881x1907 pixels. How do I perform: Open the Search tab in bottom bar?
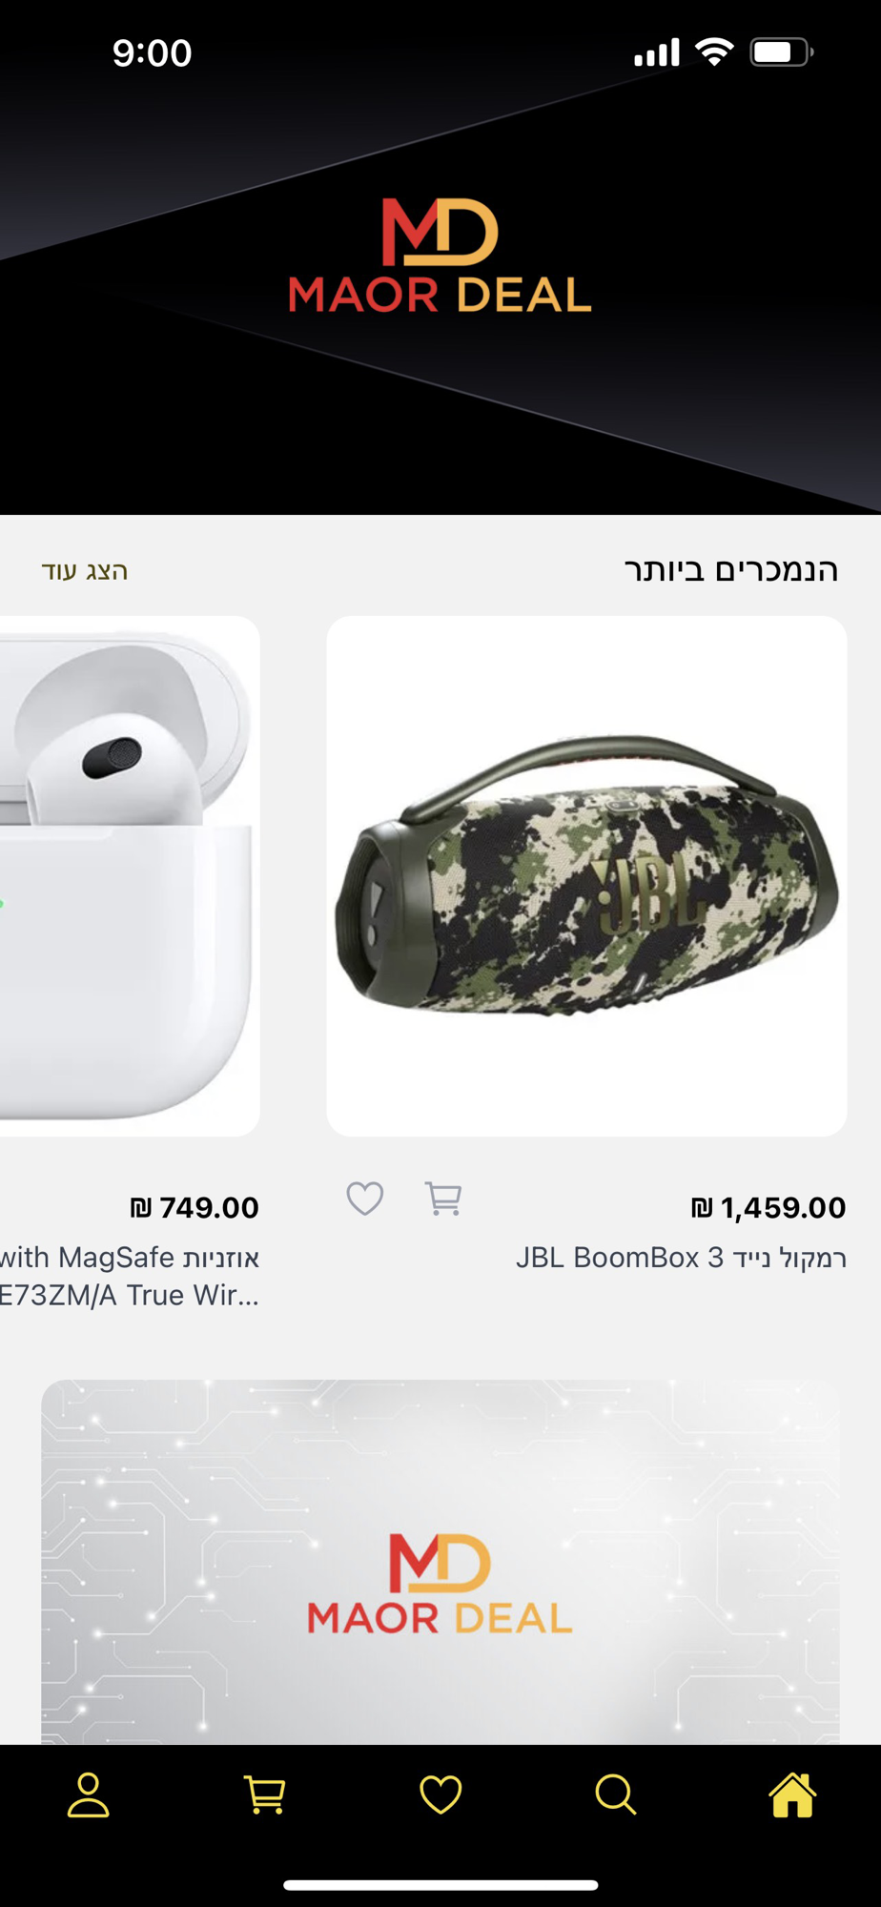pos(616,1794)
